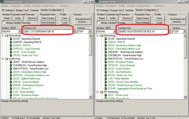Image resolution: width=189 pixels, height=119 pixels.
Task: Click the Power Level parameter icon under RF Interfacing
Action: tap(106, 95)
